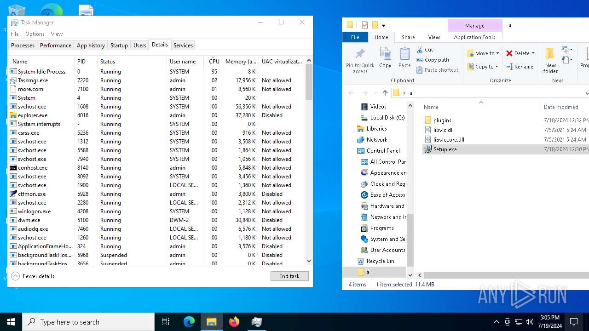Click the Copy icon in ribbon
The image size is (589, 331).
tap(385, 54)
